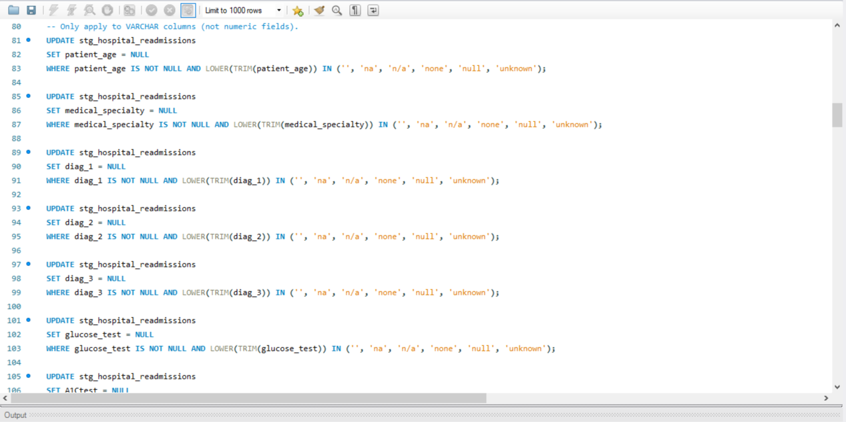This screenshot has width=846, height=422.
Task: Commit the transaction with the checkmark icon
Action: click(152, 10)
